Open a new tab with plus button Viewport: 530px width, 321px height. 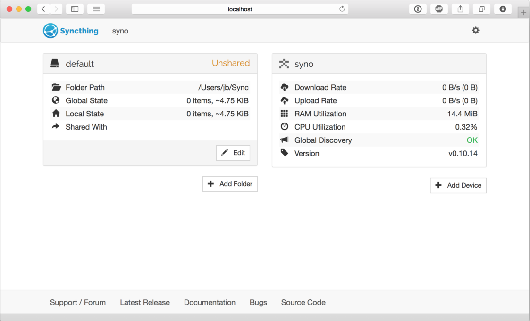point(523,13)
